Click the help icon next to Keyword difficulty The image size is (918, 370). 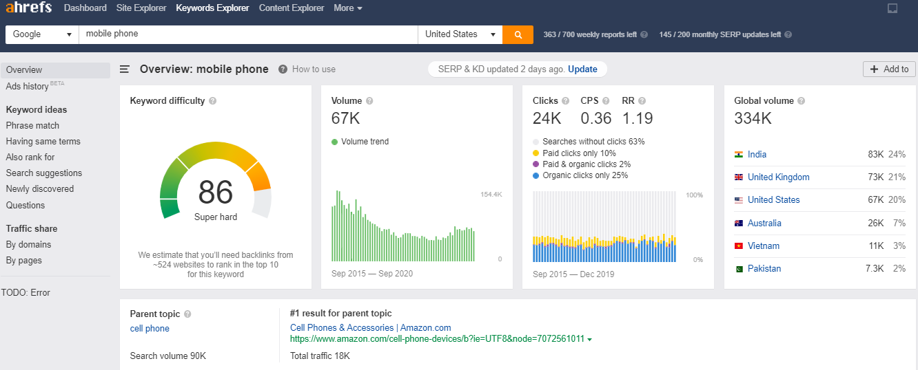click(x=213, y=101)
